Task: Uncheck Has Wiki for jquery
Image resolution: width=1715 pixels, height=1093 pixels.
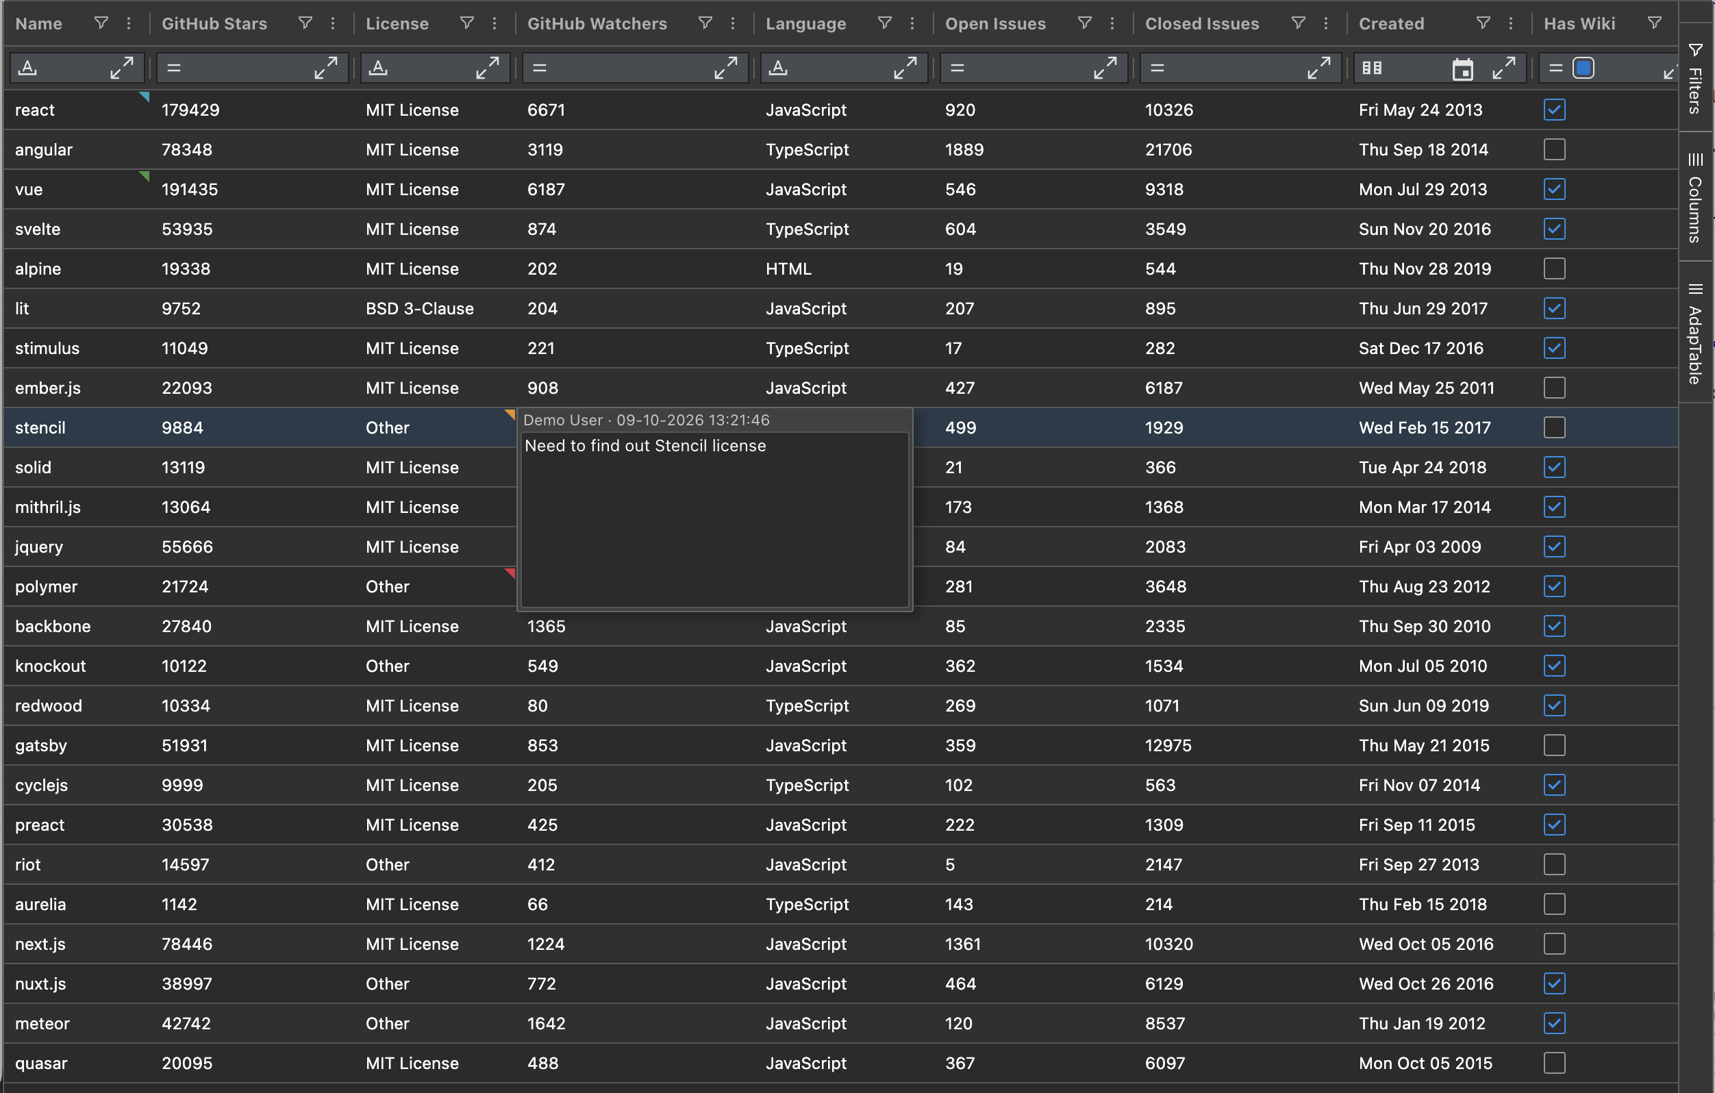Action: 1555,547
